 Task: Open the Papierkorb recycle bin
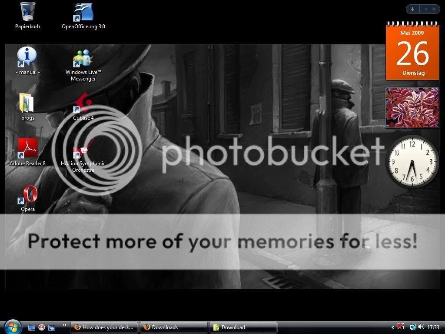(27, 12)
